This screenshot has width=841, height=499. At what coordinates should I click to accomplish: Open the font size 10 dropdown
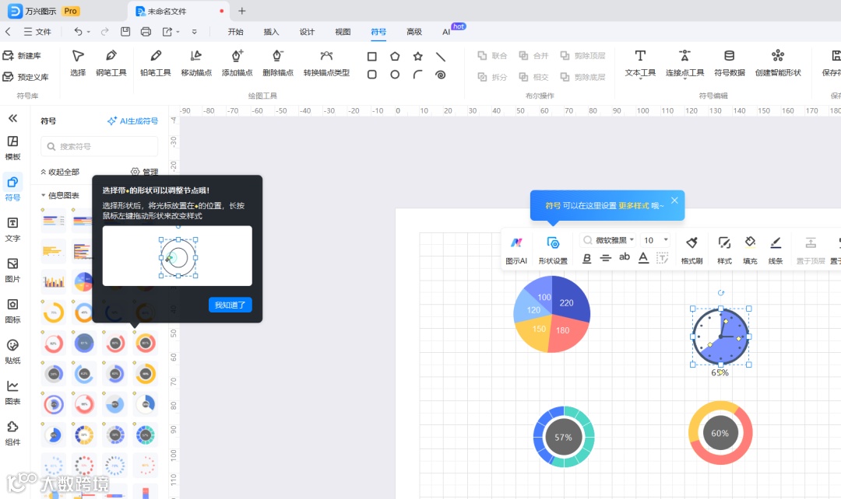656,240
